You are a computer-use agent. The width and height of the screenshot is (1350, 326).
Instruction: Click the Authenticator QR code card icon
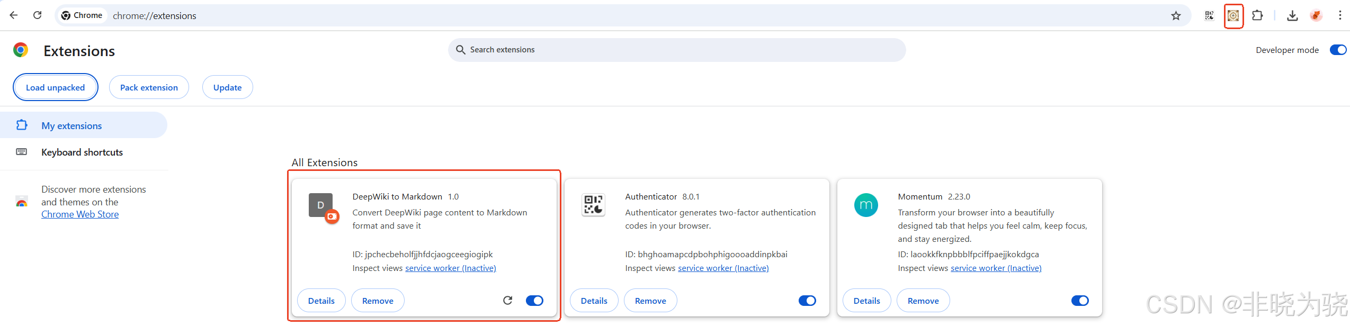coord(593,205)
